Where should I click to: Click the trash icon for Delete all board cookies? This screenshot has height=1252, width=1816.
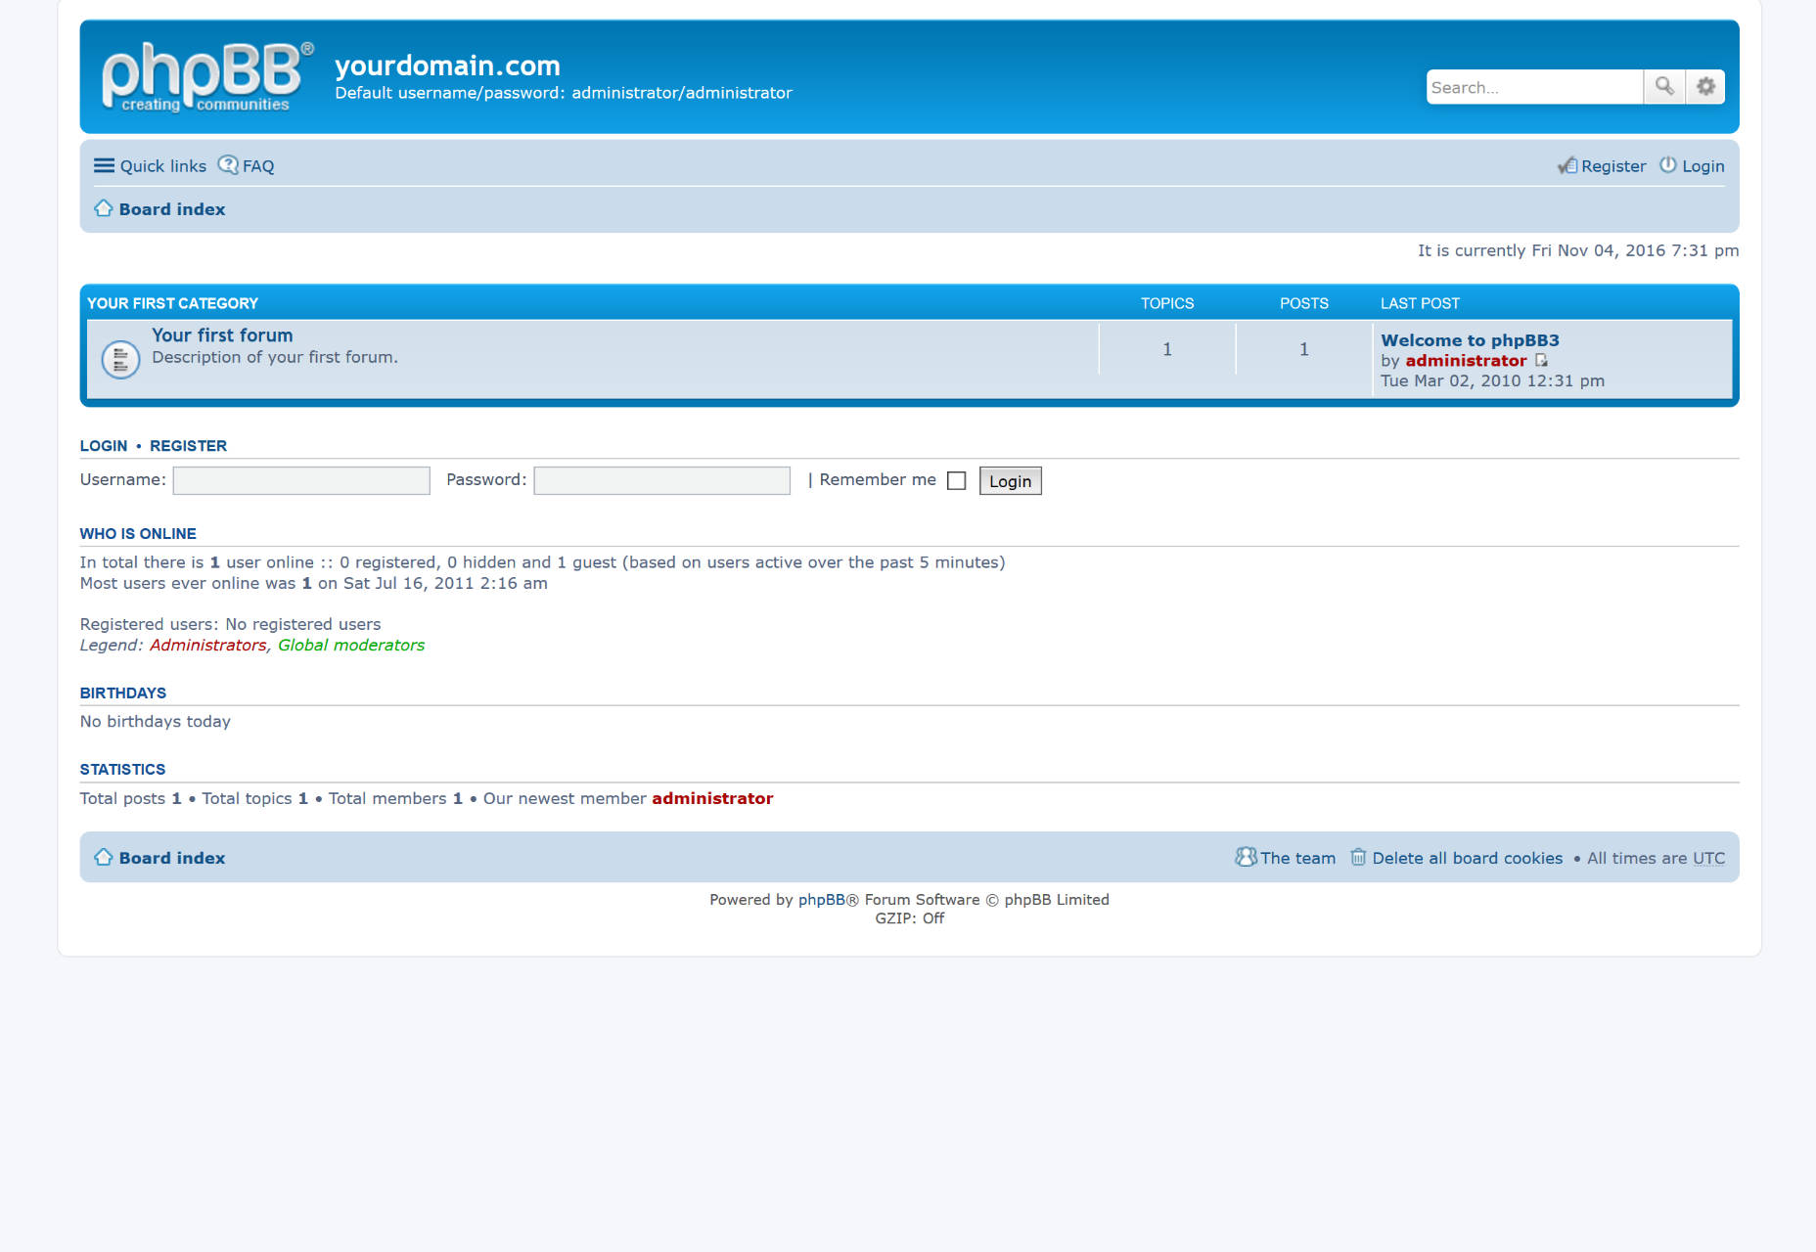tap(1358, 857)
